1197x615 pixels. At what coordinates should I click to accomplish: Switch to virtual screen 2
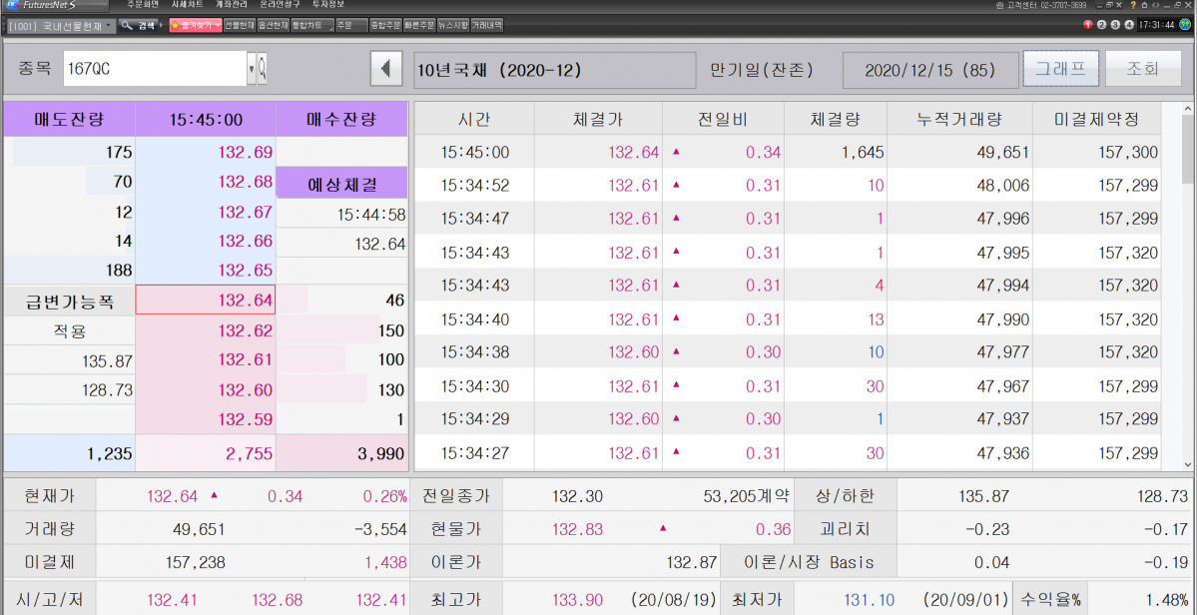[1102, 25]
